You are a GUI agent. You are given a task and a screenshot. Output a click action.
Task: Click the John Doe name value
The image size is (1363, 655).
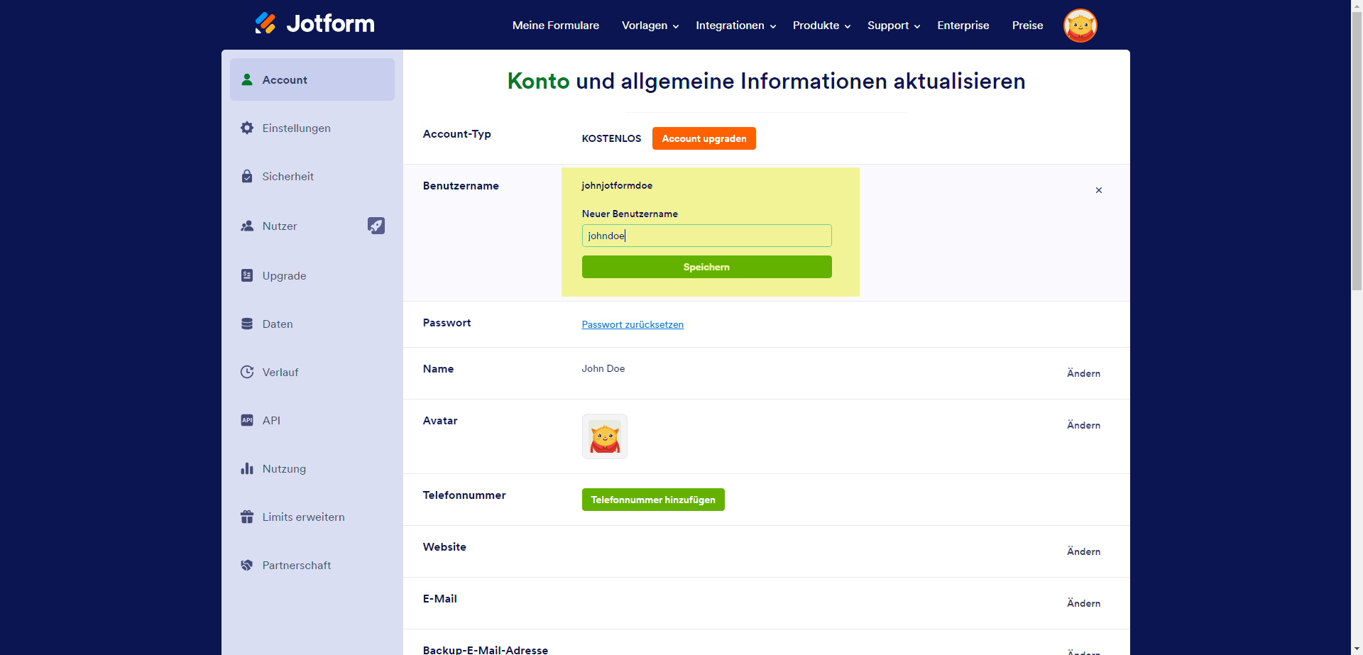pyautogui.click(x=603, y=368)
